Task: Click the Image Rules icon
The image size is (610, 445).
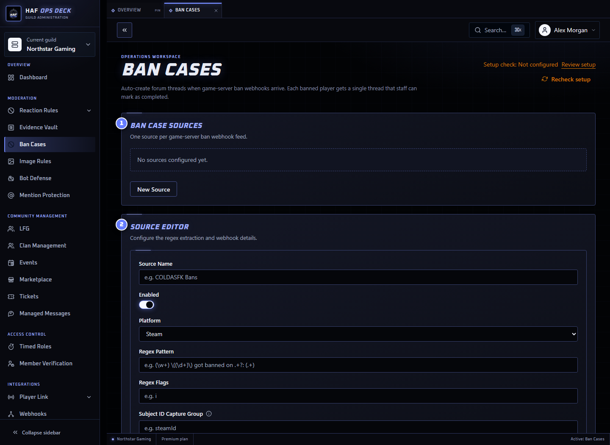Action: [11, 161]
